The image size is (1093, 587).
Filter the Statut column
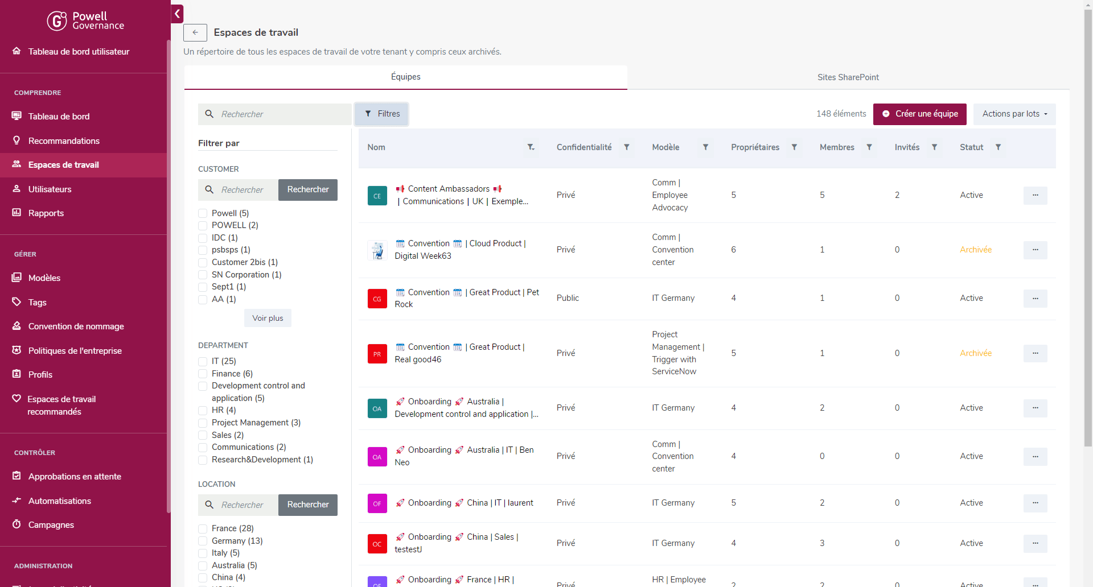point(998,147)
